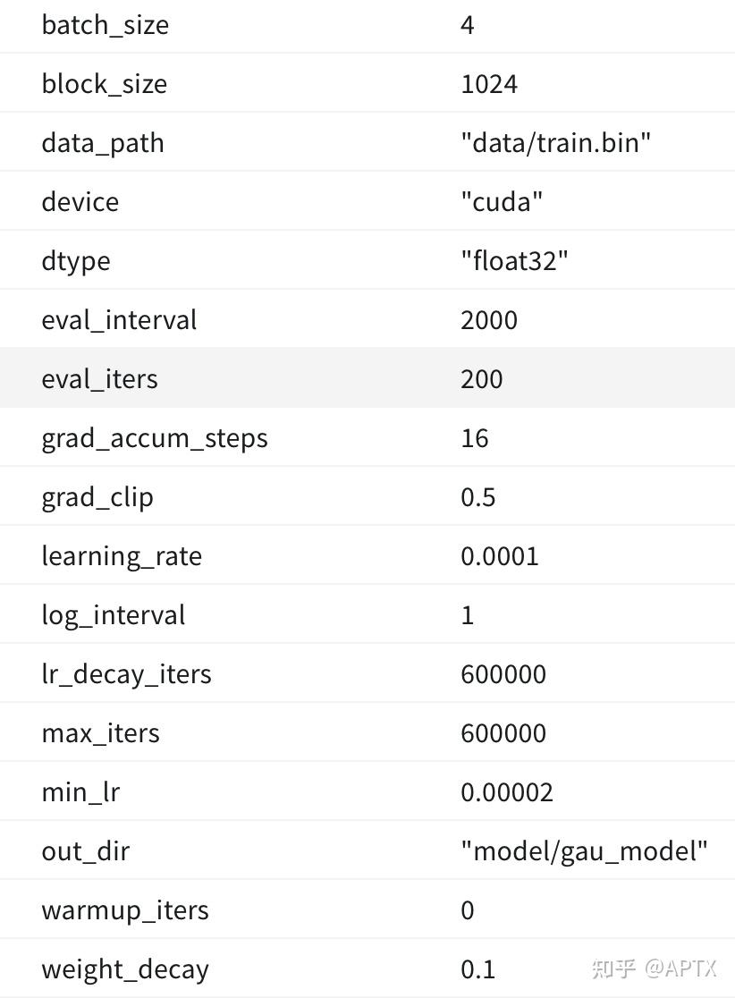This screenshot has height=998, width=735.
Task: Click the warmup_iters value 0
Action: click(467, 910)
